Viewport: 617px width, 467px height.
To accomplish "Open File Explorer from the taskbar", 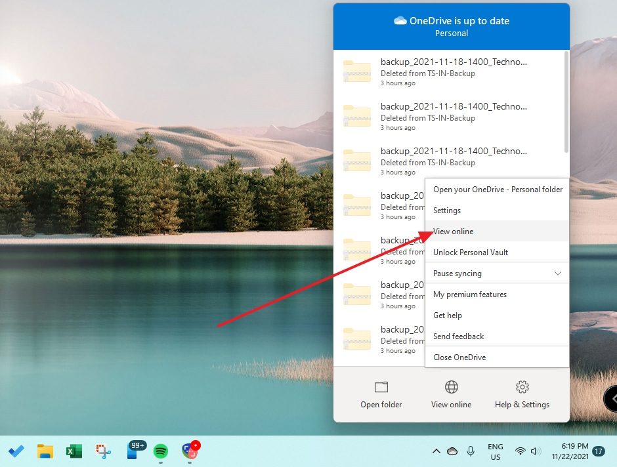I will click(x=45, y=451).
